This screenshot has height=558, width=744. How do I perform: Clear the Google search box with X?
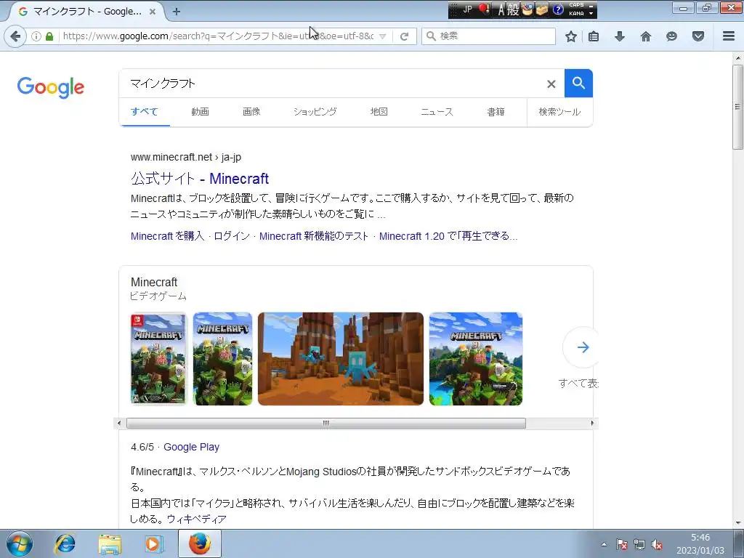pyautogui.click(x=551, y=84)
